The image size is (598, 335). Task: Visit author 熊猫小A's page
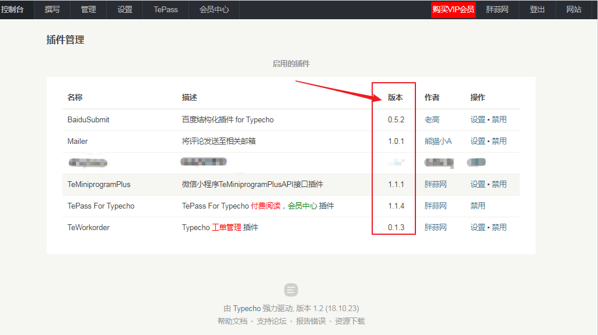[x=438, y=141]
